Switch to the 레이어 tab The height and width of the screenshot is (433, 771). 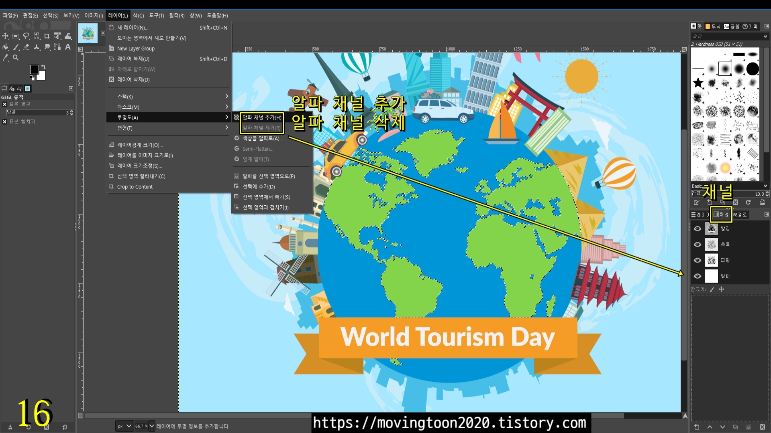point(700,214)
